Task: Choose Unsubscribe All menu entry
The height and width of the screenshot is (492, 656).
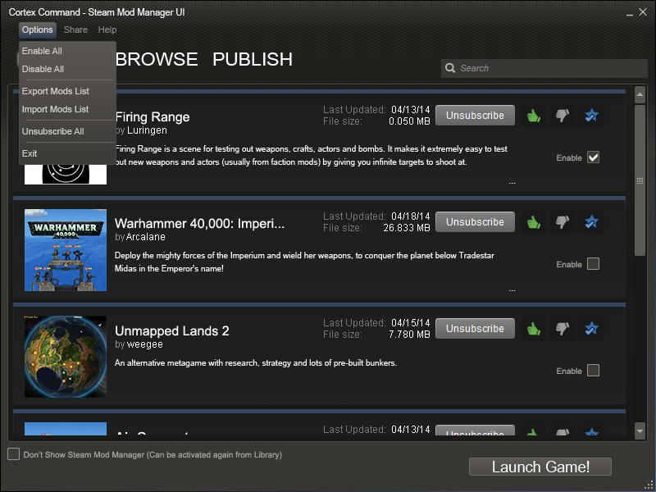Action: 52,131
